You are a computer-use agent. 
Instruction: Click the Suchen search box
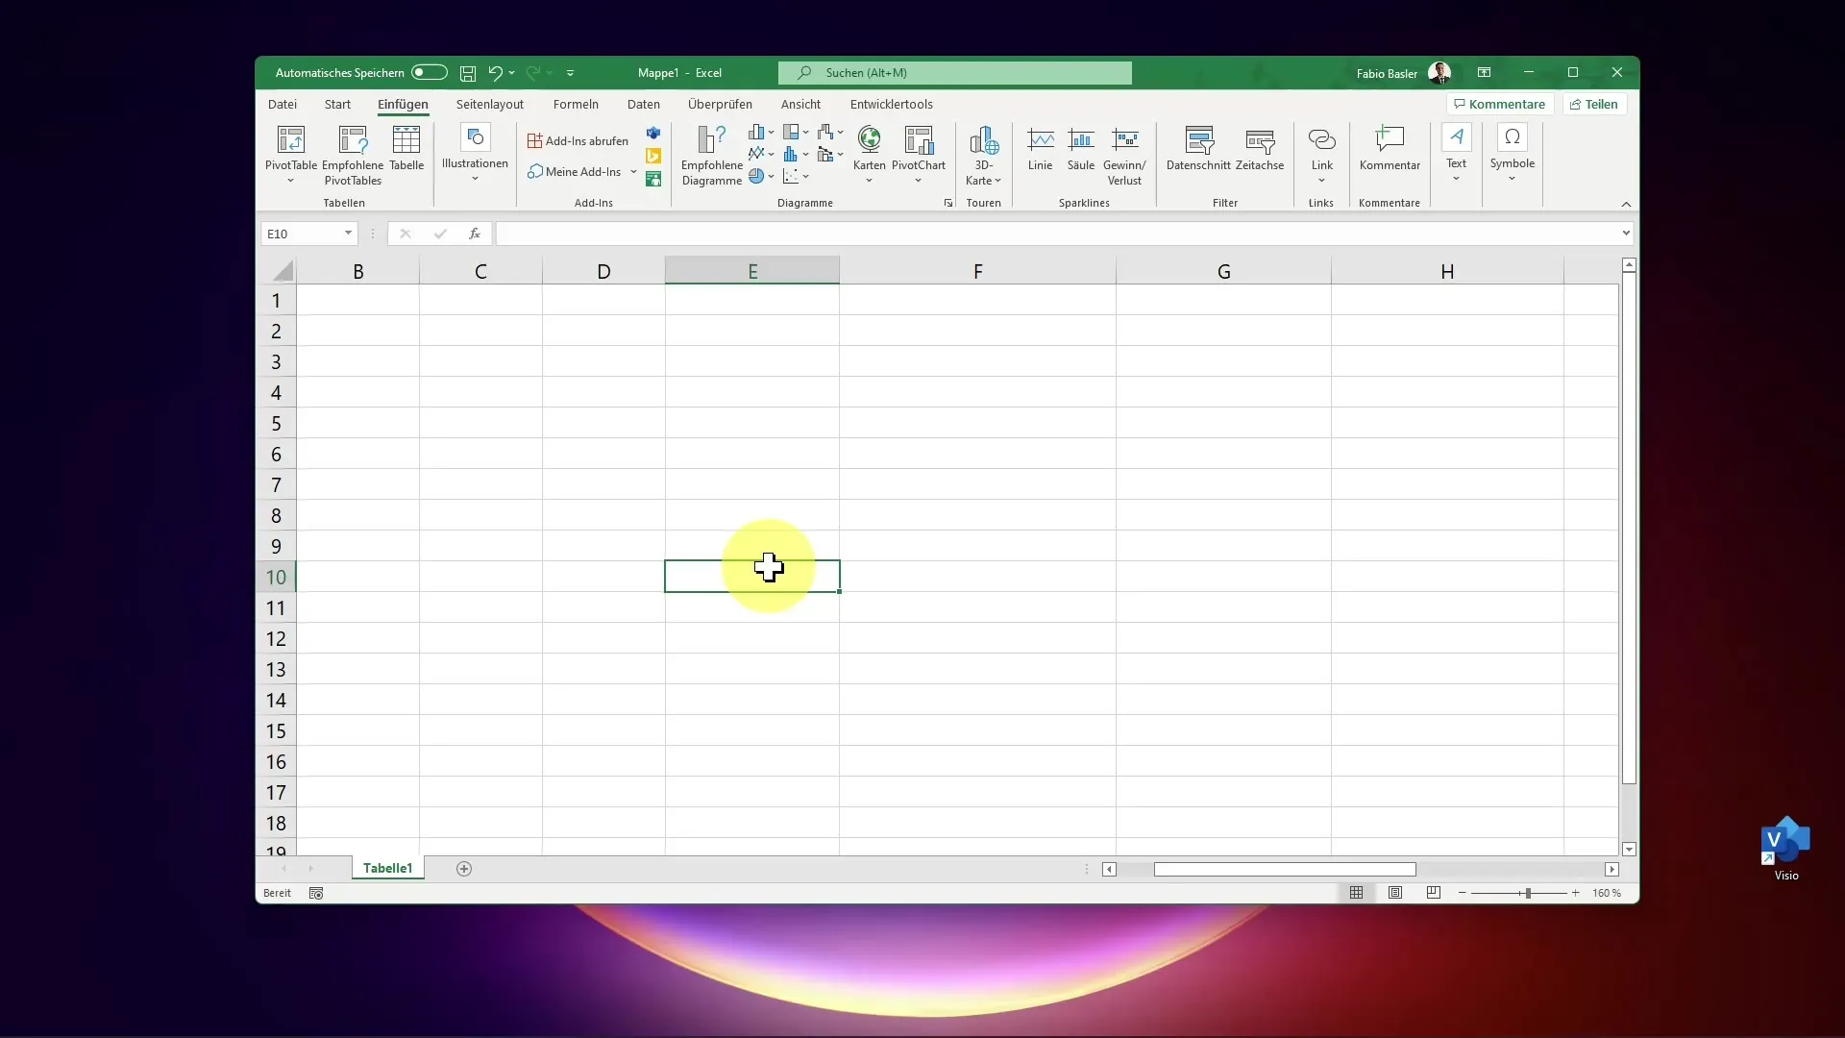(955, 73)
